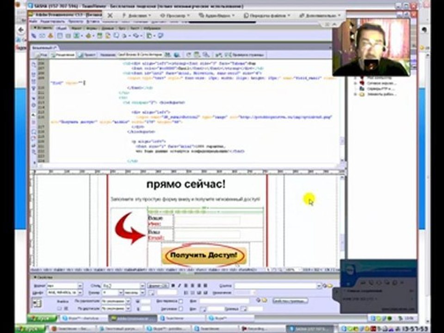The height and width of the screenshot is (333, 444).
Task: Click the File Management icon
Action: point(168,55)
